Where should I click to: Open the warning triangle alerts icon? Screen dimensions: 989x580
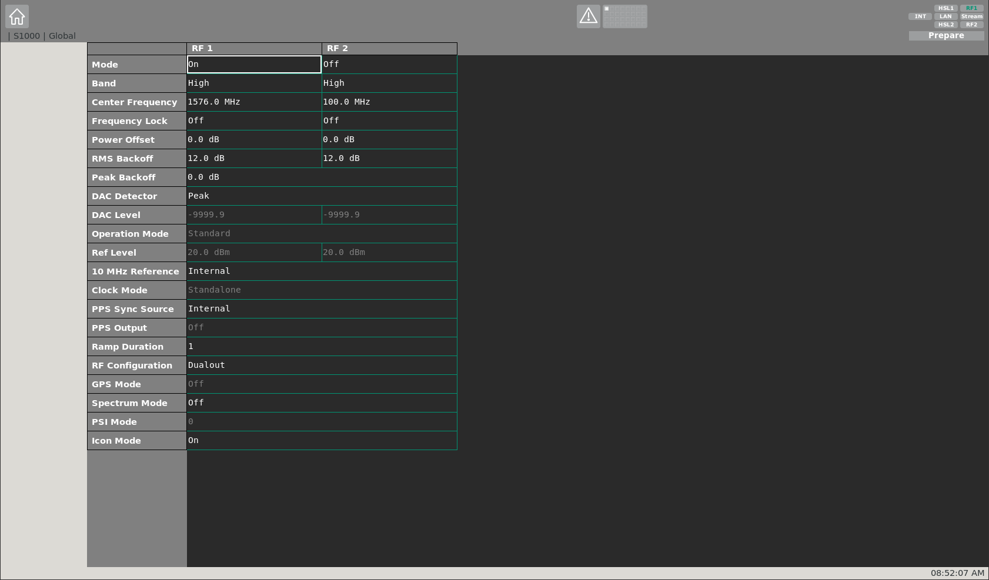(588, 16)
